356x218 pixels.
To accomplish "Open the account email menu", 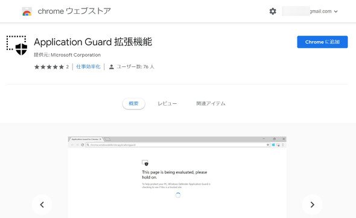I will pyautogui.click(x=310, y=11).
